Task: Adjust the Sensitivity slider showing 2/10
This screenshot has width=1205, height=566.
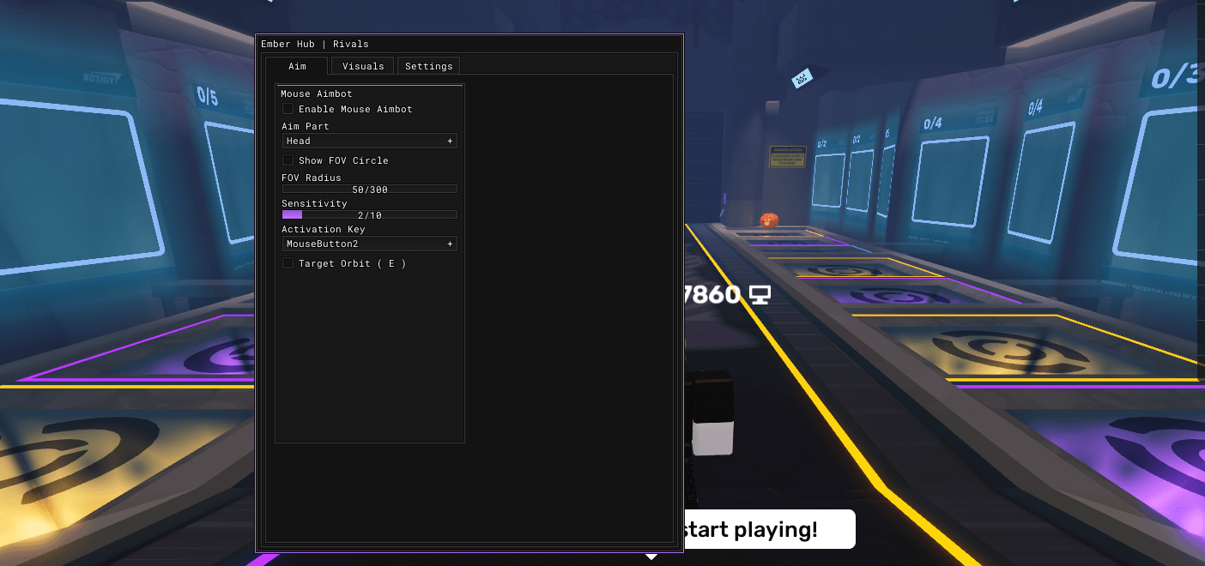Action: tap(370, 215)
